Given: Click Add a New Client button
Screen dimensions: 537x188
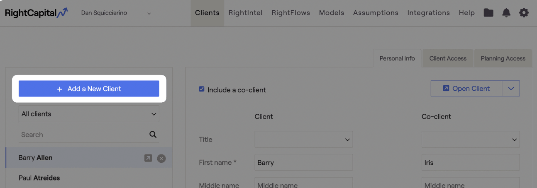Looking at the screenshot, I should pos(89,89).
